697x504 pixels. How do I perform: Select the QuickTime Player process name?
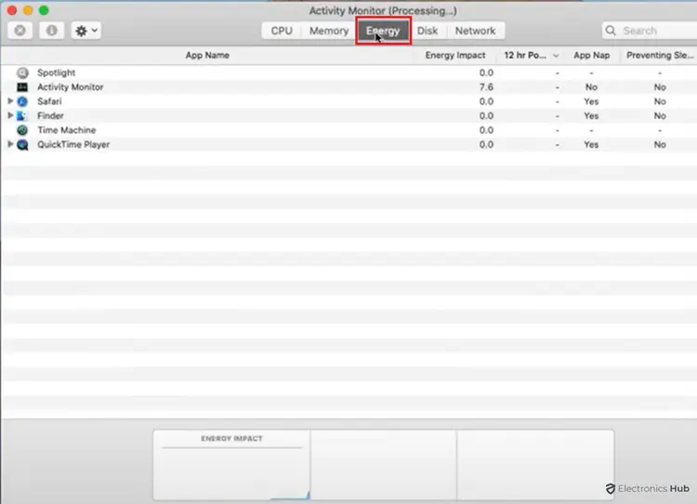[x=73, y=144]
